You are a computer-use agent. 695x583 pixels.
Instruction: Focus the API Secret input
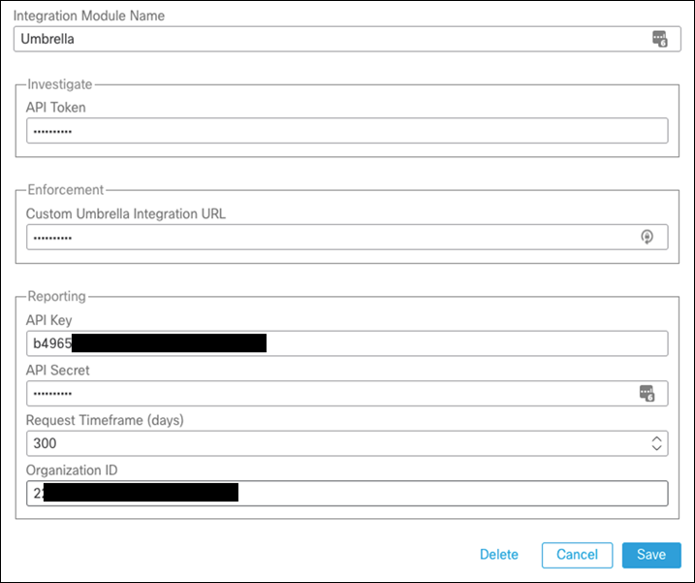click(347, 393)
